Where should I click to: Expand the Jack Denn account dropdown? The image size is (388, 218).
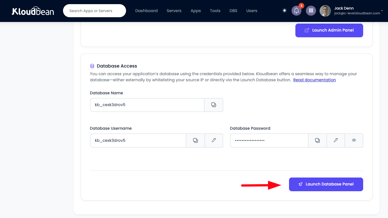381,11
